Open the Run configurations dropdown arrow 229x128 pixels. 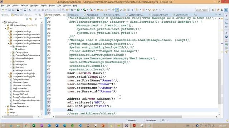pyautogui.click(x=81, y=10)
